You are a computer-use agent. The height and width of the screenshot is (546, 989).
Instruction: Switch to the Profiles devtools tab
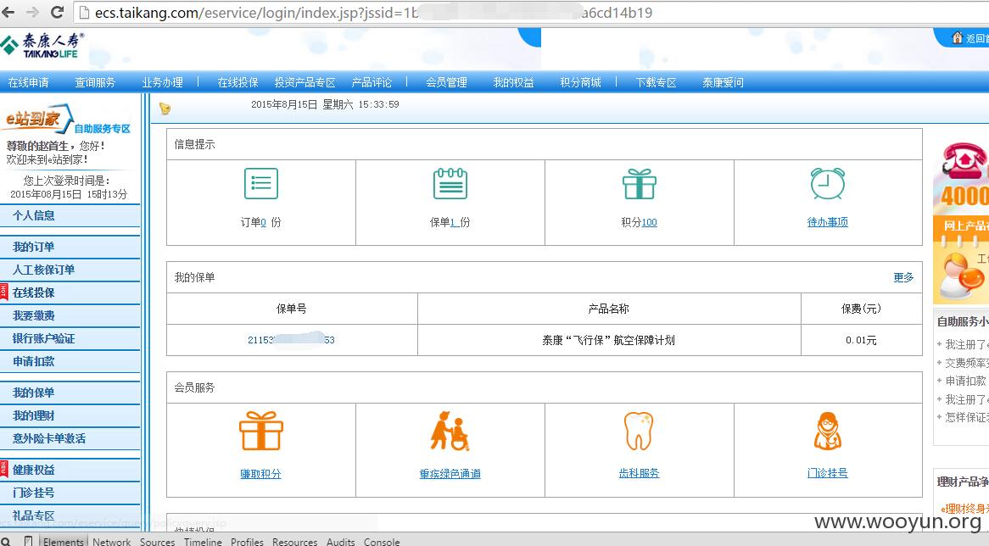click(247, 542)
